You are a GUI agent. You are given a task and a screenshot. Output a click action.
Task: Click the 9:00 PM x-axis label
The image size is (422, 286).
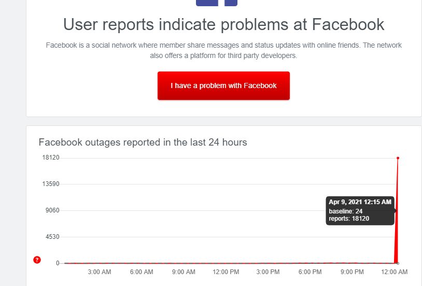tap(352, 272)
